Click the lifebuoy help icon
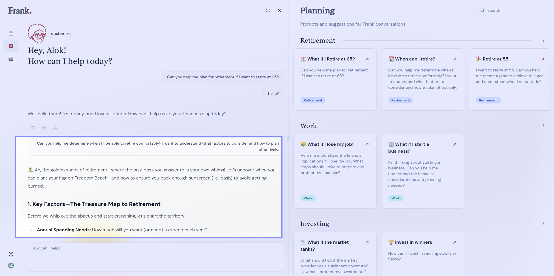 click(x=11, y=254)
